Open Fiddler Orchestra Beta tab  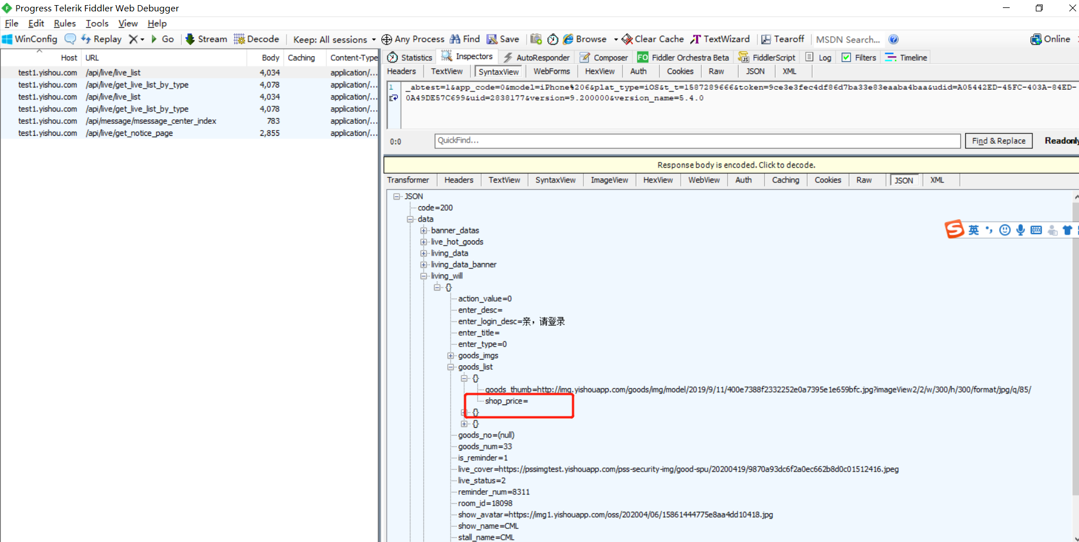pos(683,57)
